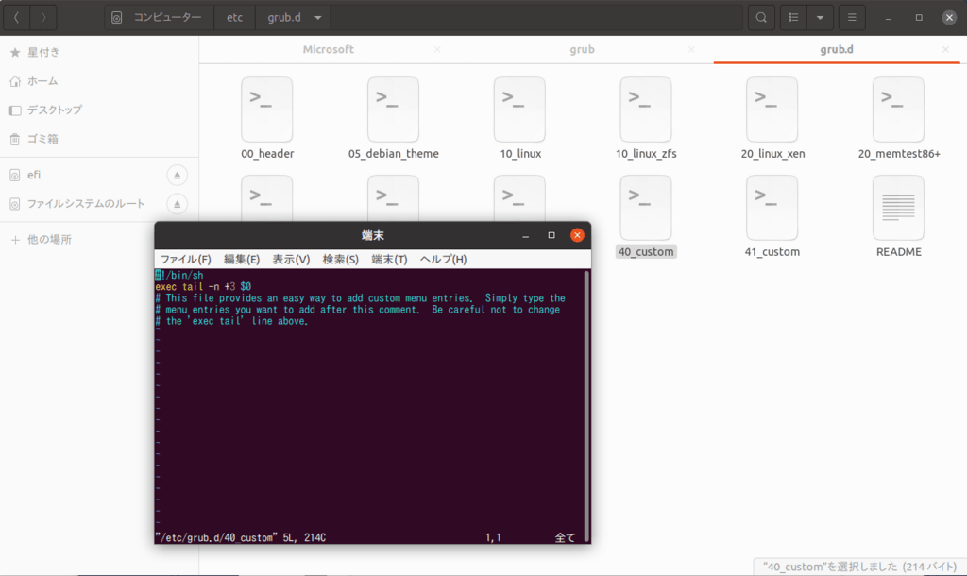
Task: Open ホーム in the sidebar
Action: (x=98, y=81)
